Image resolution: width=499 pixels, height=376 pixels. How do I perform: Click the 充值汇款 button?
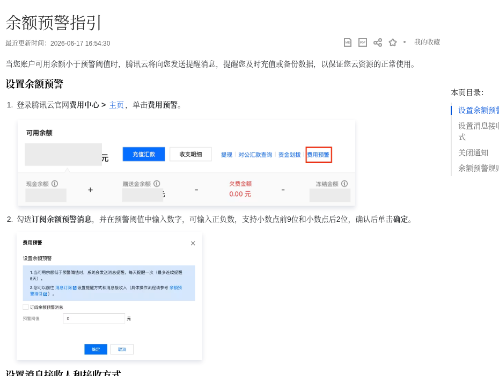[x=144, y=154]
